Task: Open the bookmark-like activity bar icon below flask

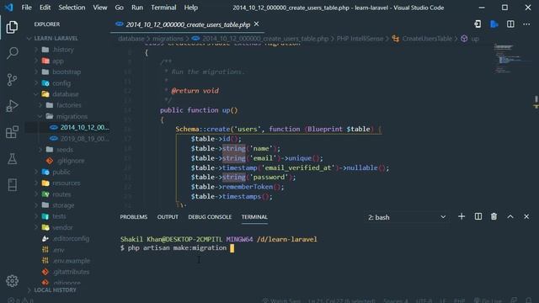Action: tap(12, 184)
